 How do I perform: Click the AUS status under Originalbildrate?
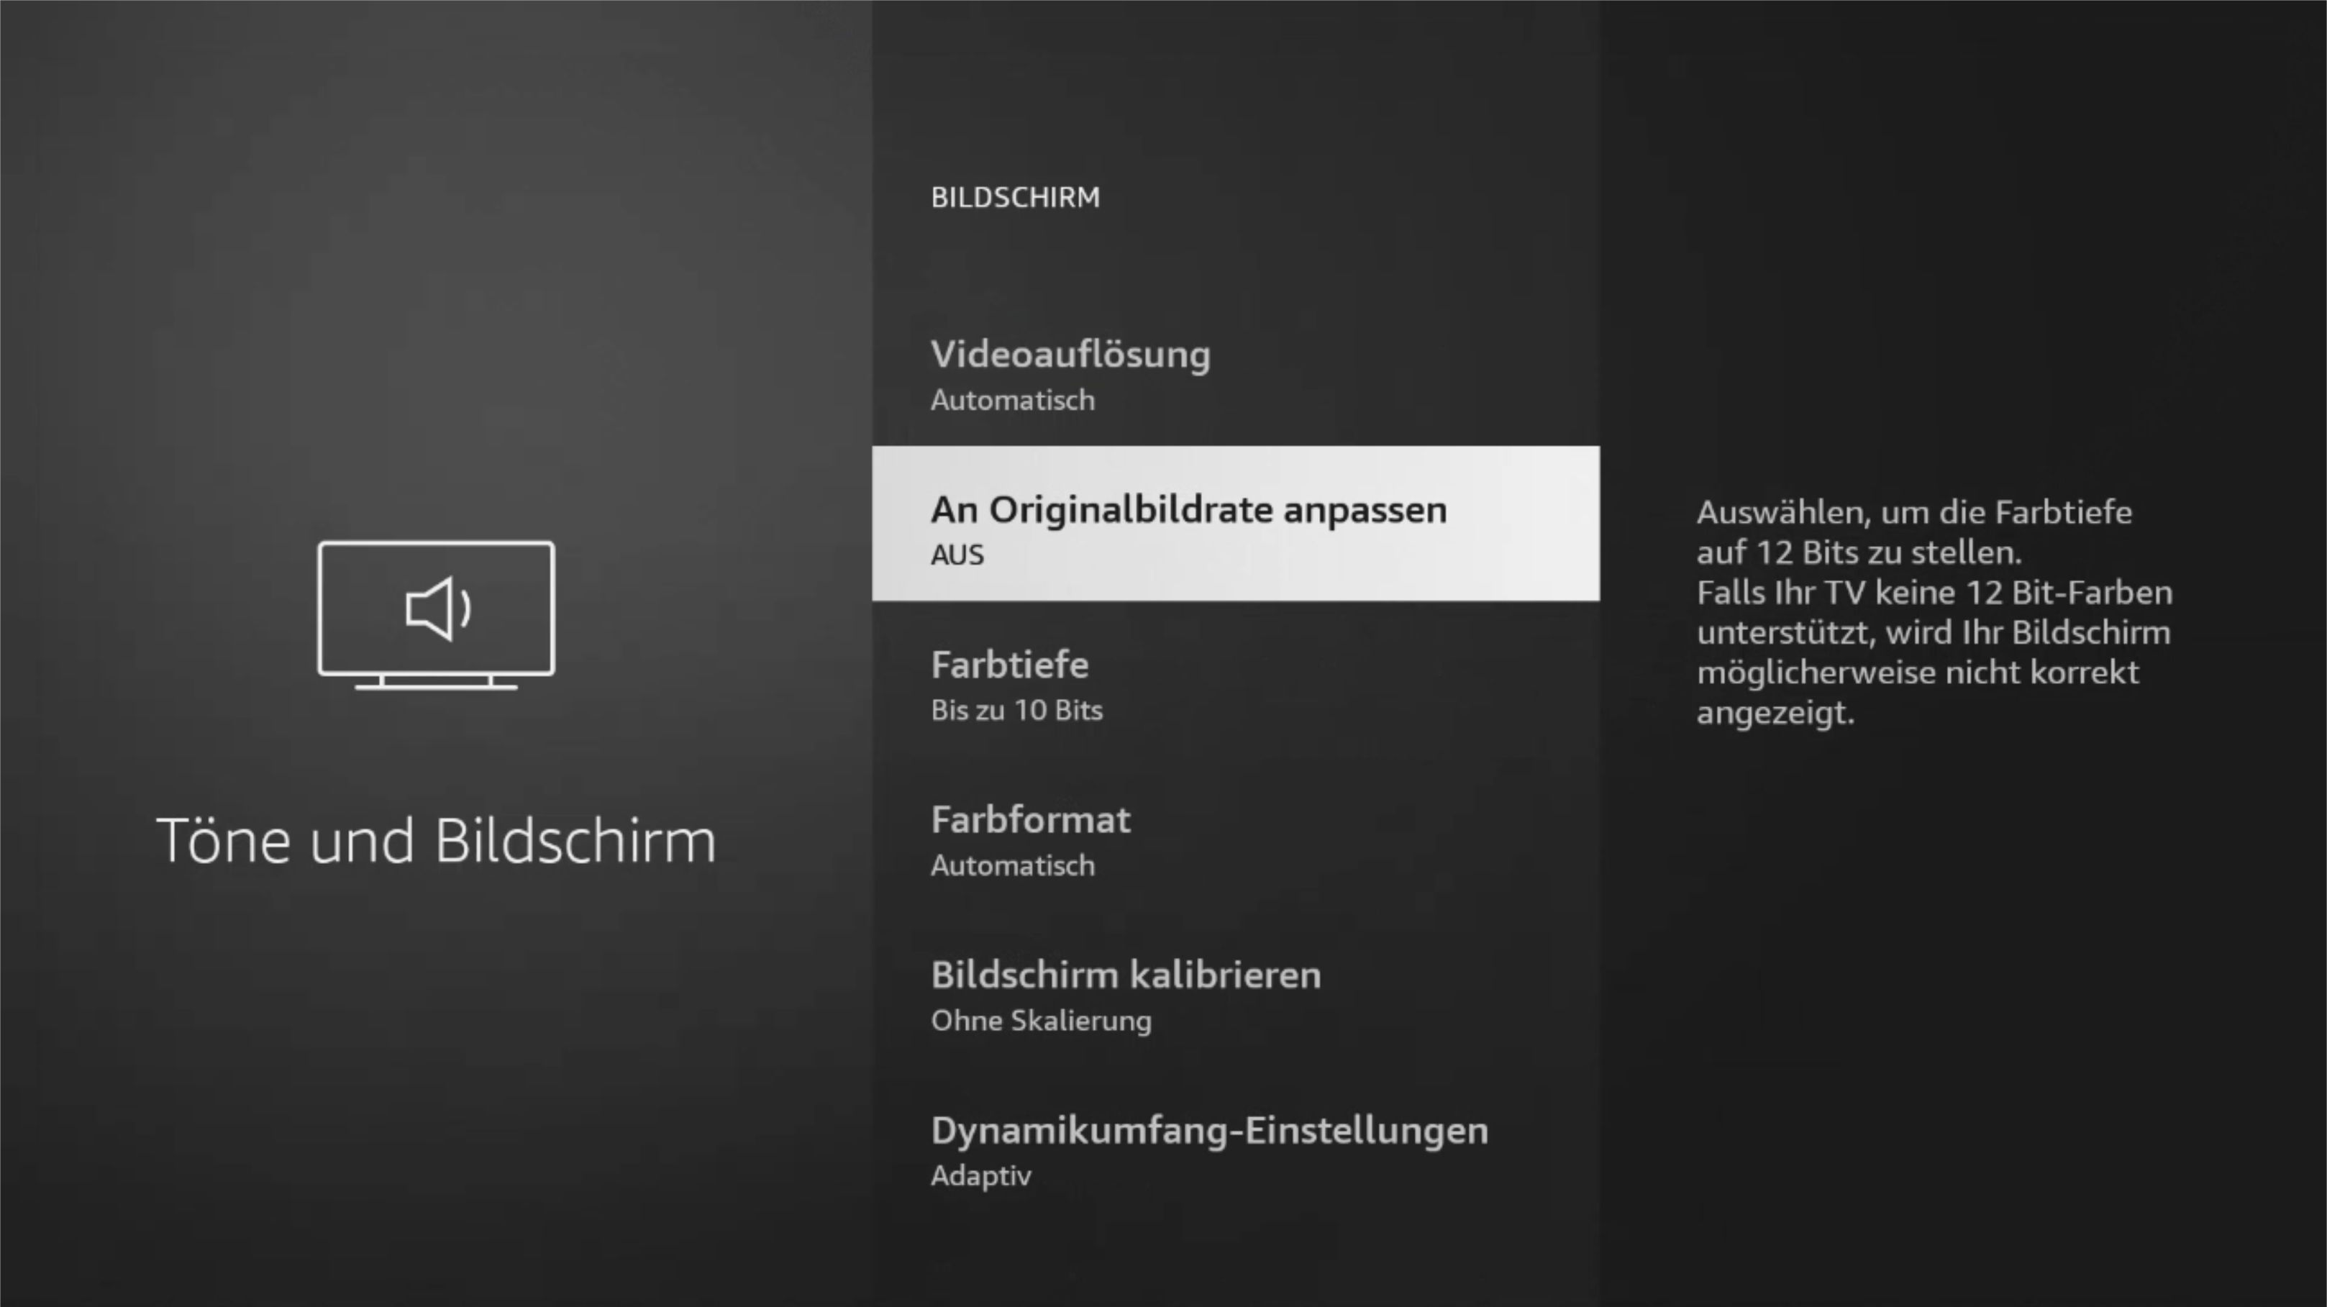pyautogui.click(x=957, y=555)
